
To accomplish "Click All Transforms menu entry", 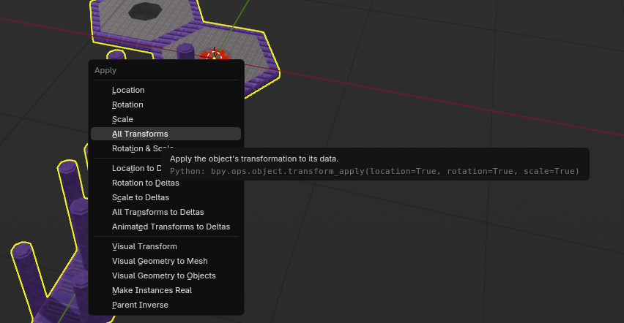I will click(140, 134).
